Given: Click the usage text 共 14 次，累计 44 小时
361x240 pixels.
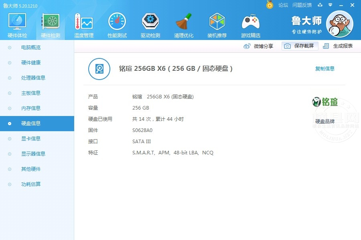Looking at the screenshot, I should 158,119.
